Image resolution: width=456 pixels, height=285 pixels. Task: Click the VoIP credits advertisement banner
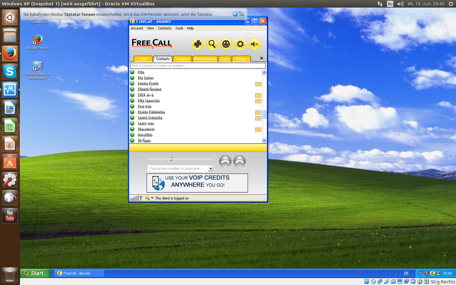click(197, 183)
